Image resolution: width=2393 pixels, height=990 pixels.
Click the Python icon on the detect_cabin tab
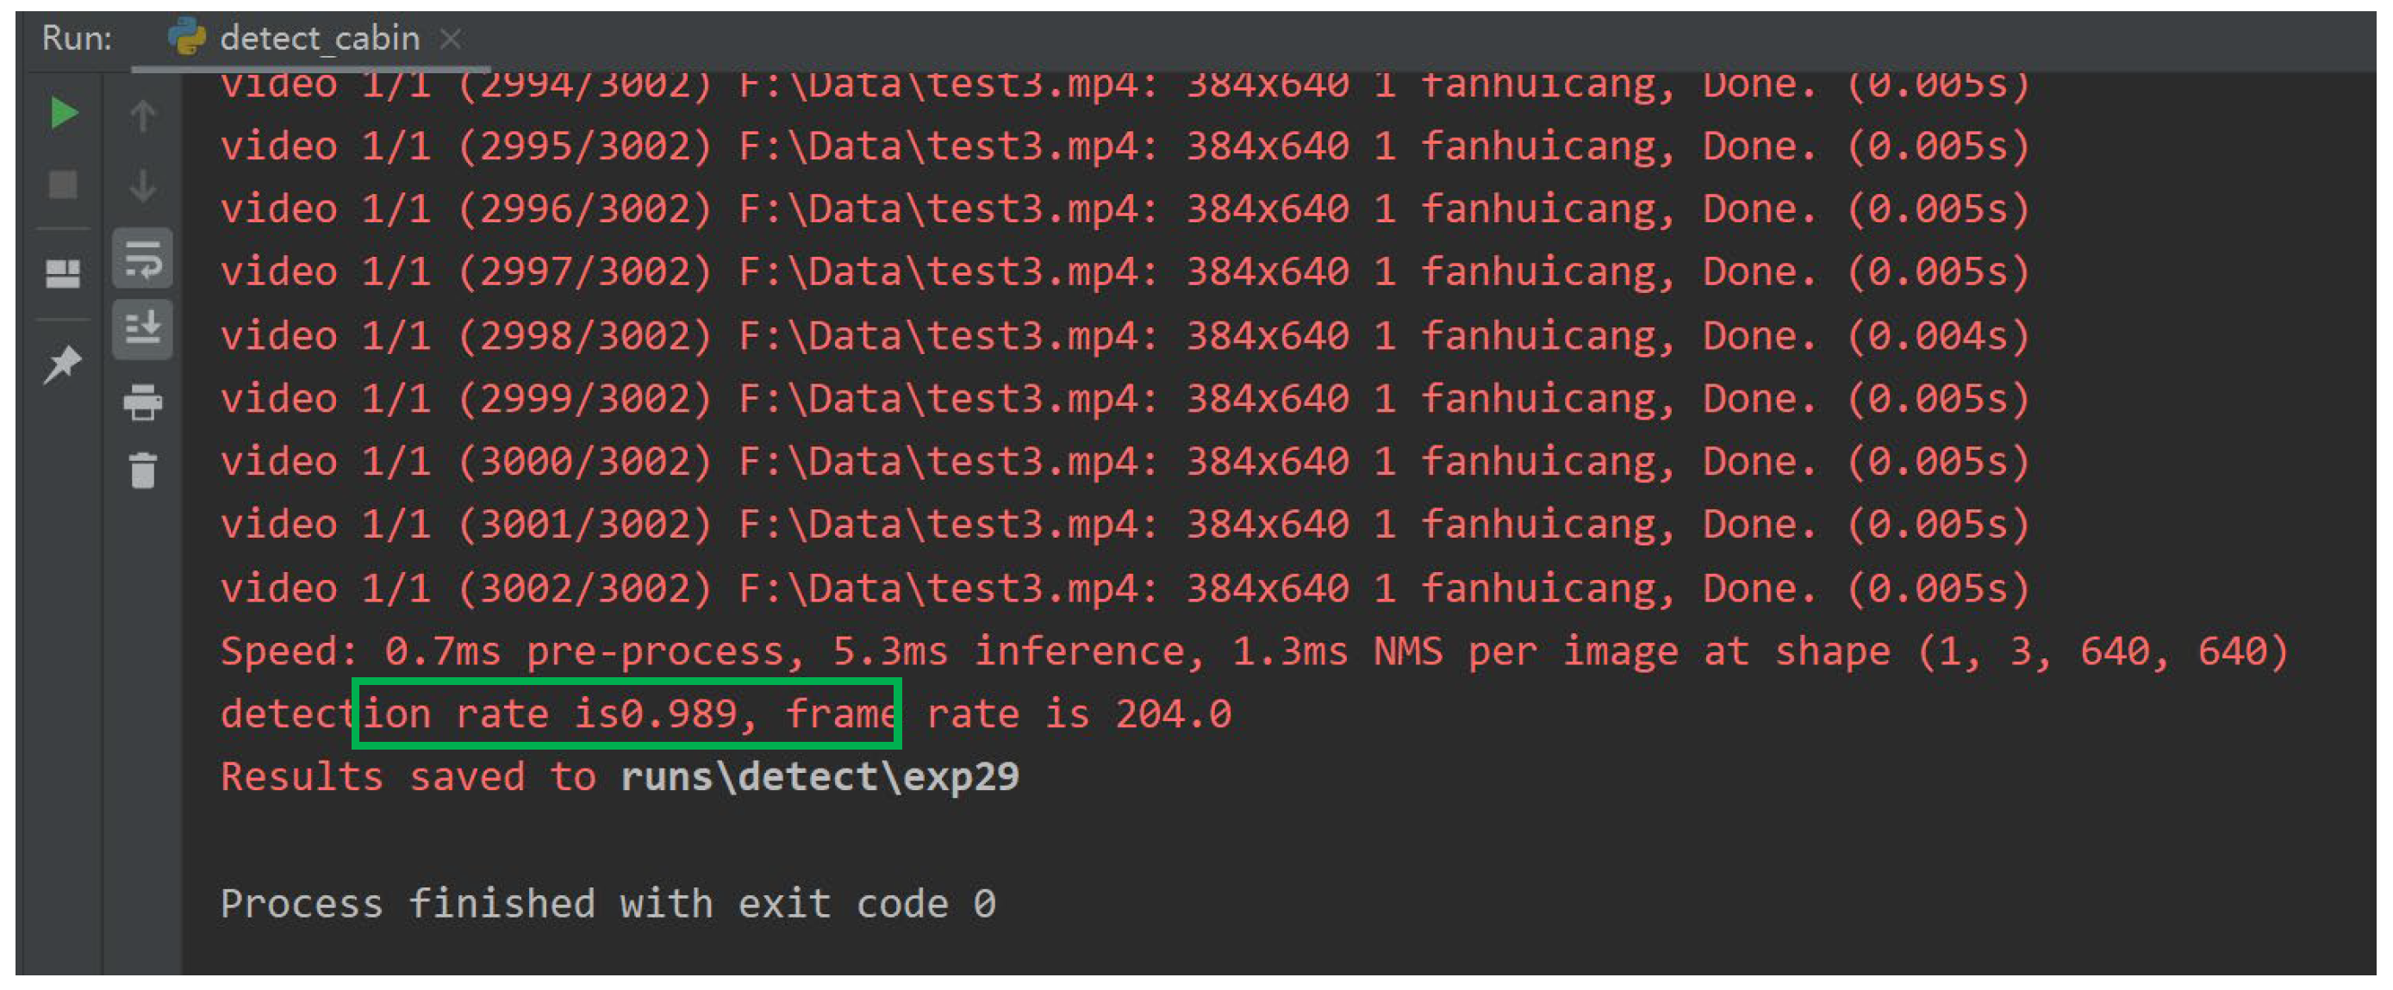coord(187,38)
